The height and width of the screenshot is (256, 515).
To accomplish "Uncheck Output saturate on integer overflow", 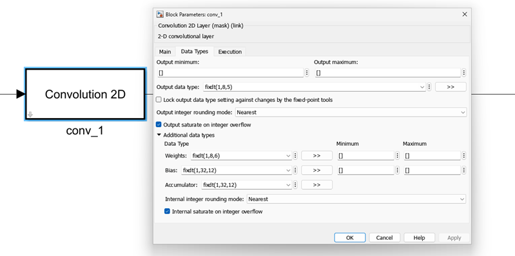I will coord(159,124).
